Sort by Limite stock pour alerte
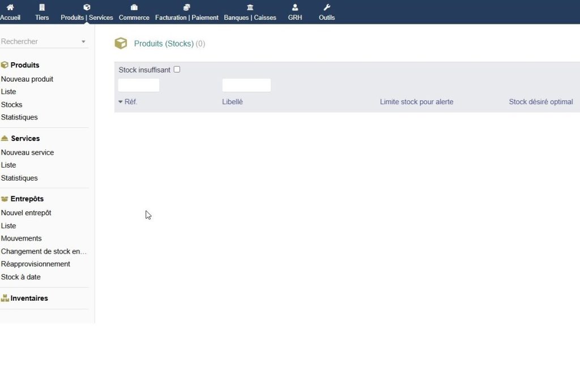The width and height of the screenshot is (580, 389). tap(416, 102)
